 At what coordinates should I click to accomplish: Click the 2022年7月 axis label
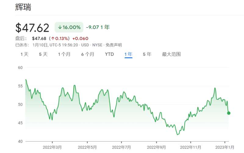pos(121,147)
